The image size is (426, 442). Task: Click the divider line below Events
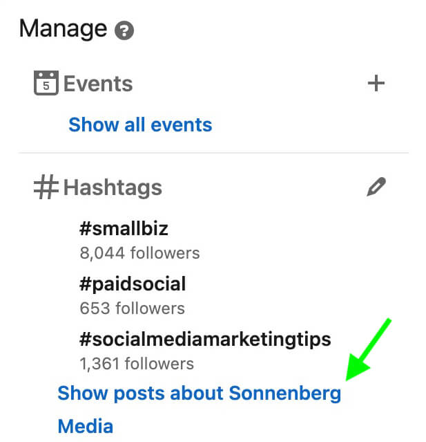coord(213,153)
